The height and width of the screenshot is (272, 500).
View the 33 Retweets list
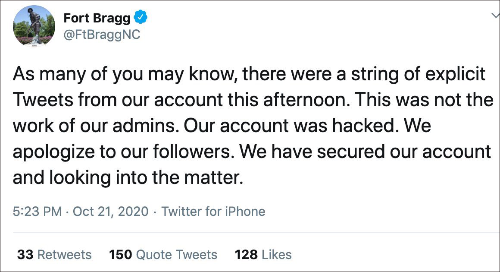[54, 255]
